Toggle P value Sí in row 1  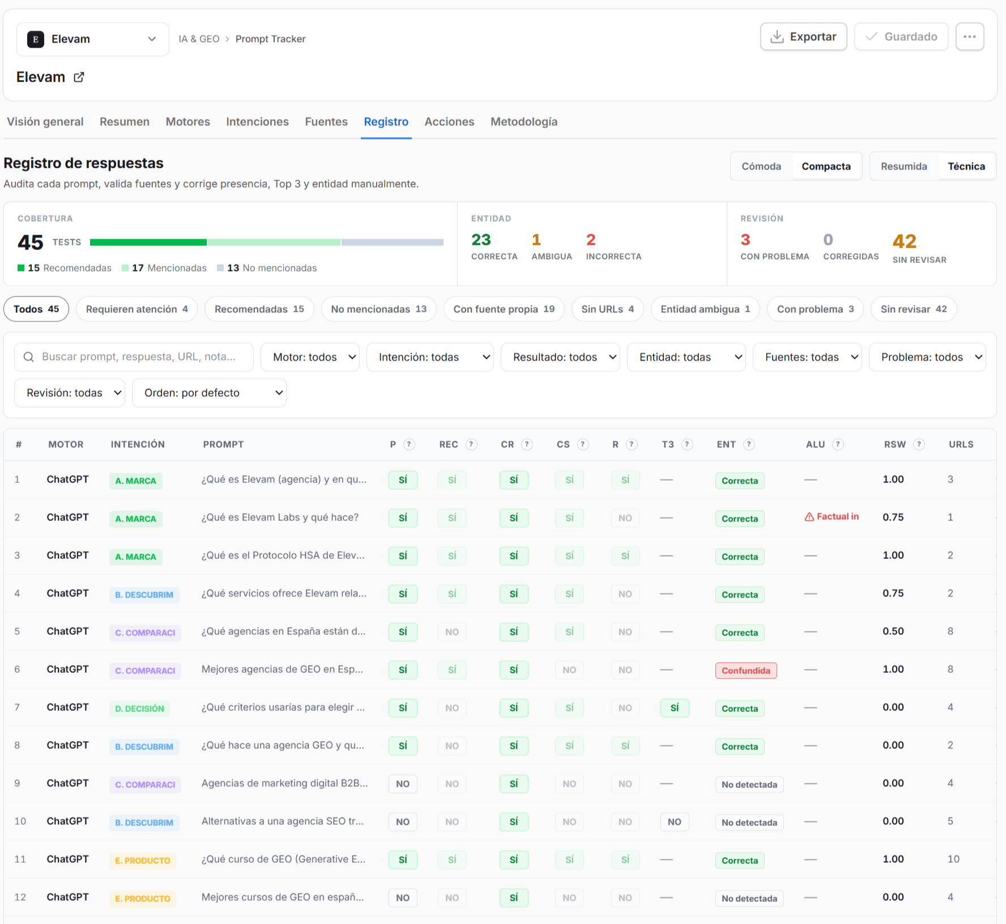403,480
